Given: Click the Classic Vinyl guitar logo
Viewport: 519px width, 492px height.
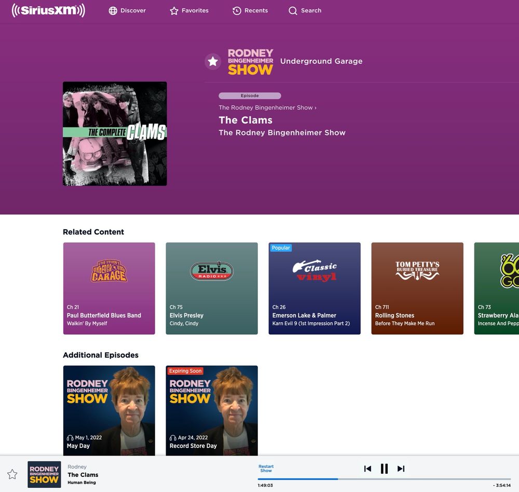Looking at the screenshot, I should tap(315, 270).
